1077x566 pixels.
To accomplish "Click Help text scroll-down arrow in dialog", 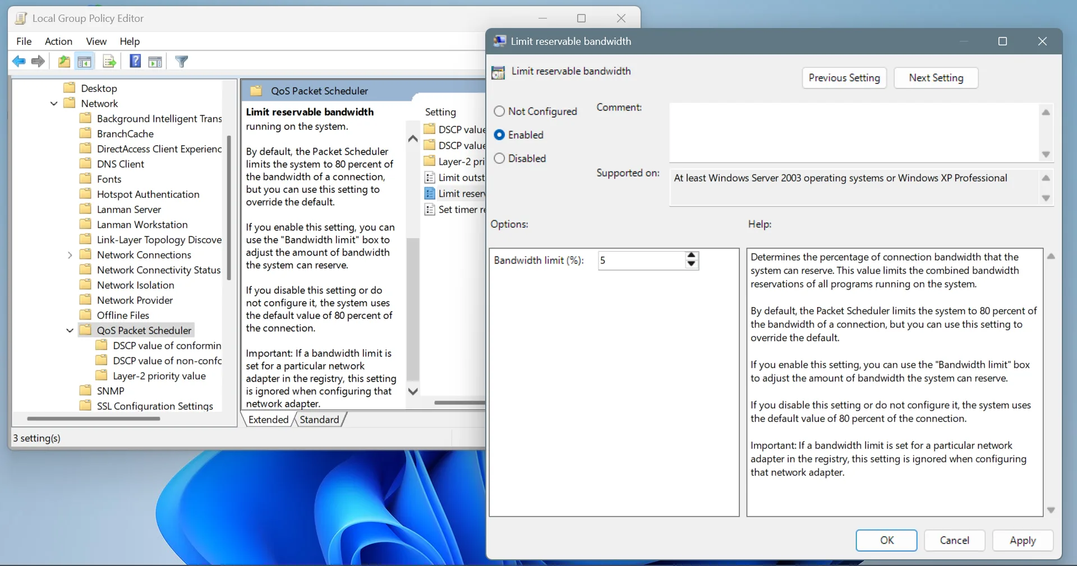I will [1051, 510].
